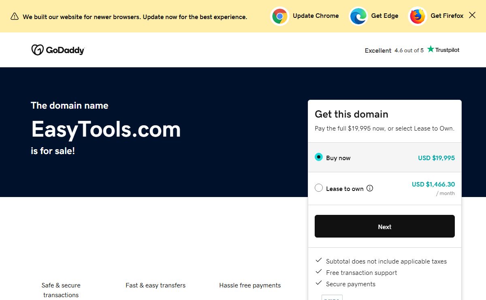This screenshot has width=486, height=300.
Task: Click the "is for sale!" text
Action: (x=53, y=151)
